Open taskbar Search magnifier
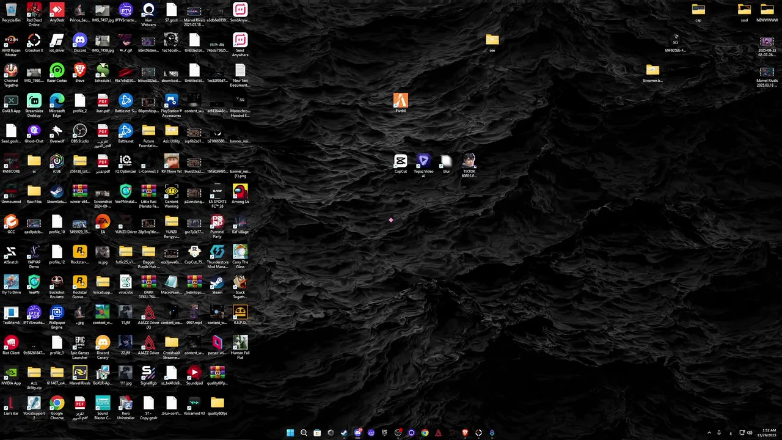782x440 pixels. click(x=304, y=433)
